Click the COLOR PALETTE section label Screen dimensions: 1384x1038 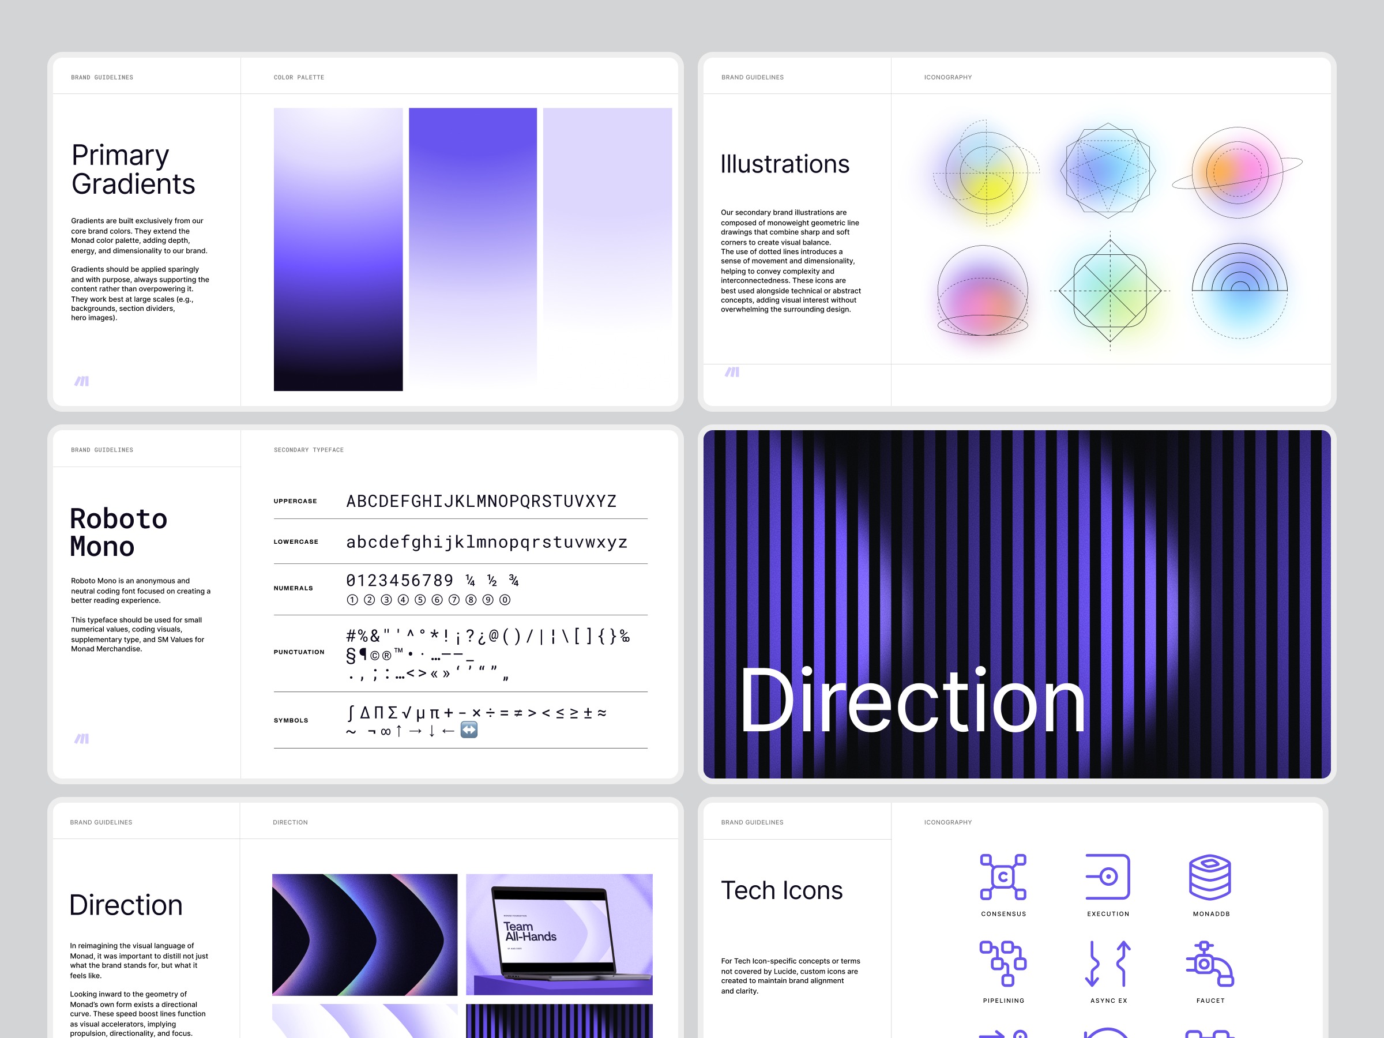299,78
